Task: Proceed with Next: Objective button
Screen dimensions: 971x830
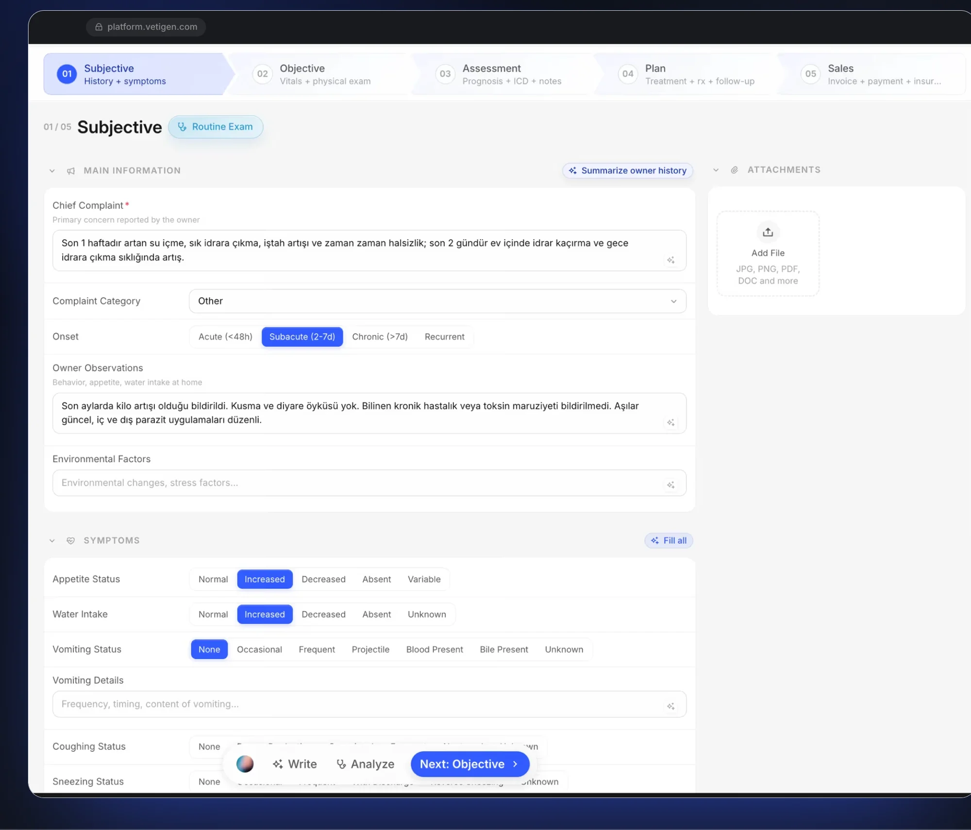Action: [x=469, y=764]
